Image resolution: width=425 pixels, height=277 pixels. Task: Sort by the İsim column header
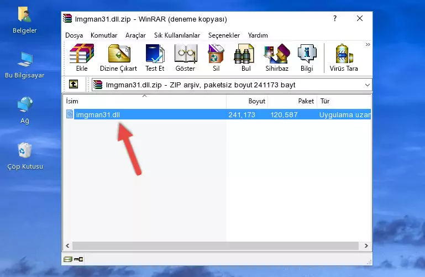[x=145, y=101]
